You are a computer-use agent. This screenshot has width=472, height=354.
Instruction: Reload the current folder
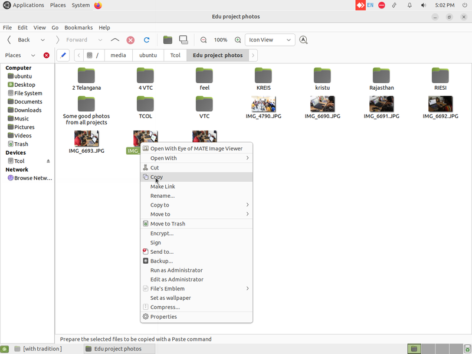pyautogui.click(x=146, y=40)
